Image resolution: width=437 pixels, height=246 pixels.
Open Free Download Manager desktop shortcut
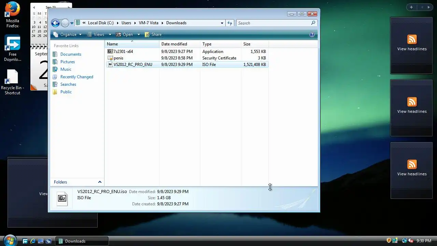(x=12, y=49)
